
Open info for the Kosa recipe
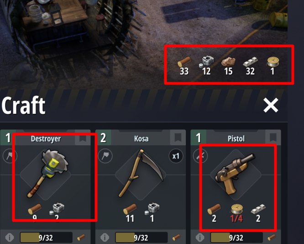(x=105, y=237)
